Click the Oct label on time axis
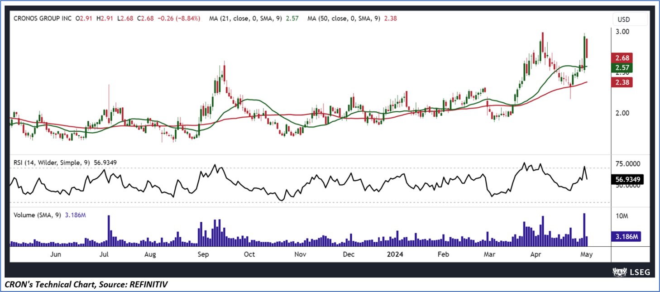Image resolution: width=660 pixels, height=292 pixels. [249, 254]
